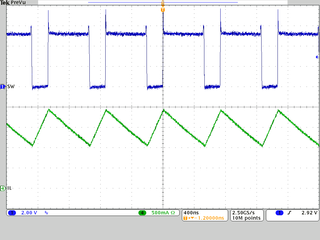Click the Tek logo

[x=4, y=2]
